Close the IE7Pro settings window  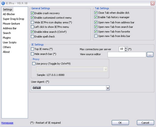click(x=153, y=3)
